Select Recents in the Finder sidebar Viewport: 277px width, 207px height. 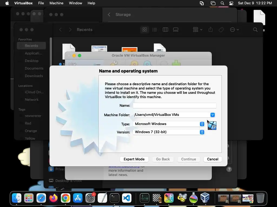coord(31,46)
